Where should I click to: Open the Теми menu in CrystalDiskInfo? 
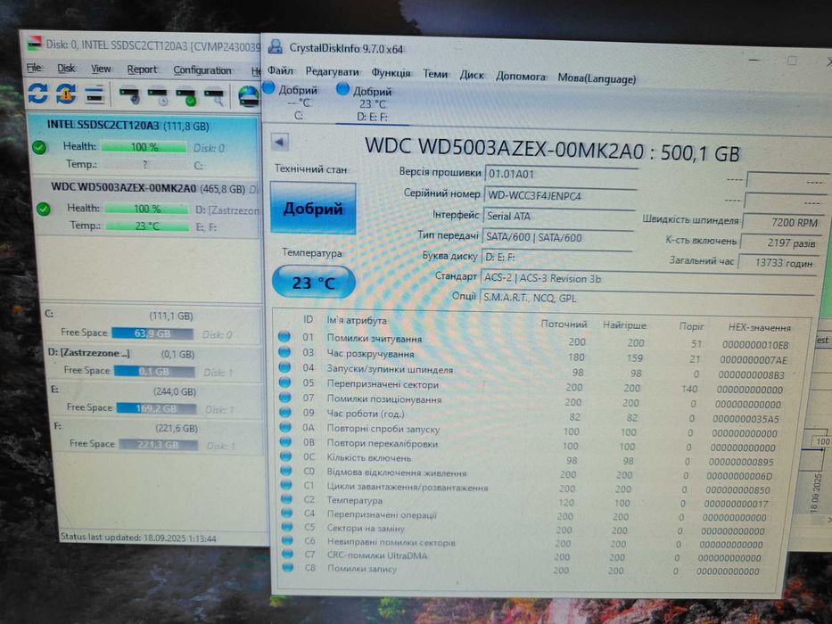[x=435, y=74]
